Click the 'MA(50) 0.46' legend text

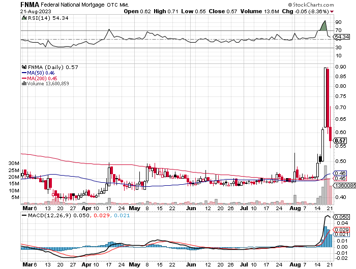pyautogui.click(x=41, y=73)
